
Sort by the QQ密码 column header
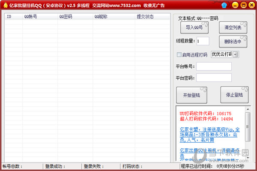click(75, 17)
